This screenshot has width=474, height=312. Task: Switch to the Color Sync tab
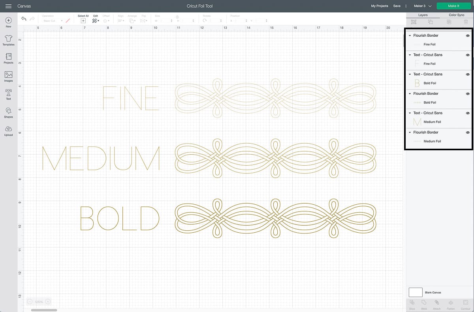456,15
